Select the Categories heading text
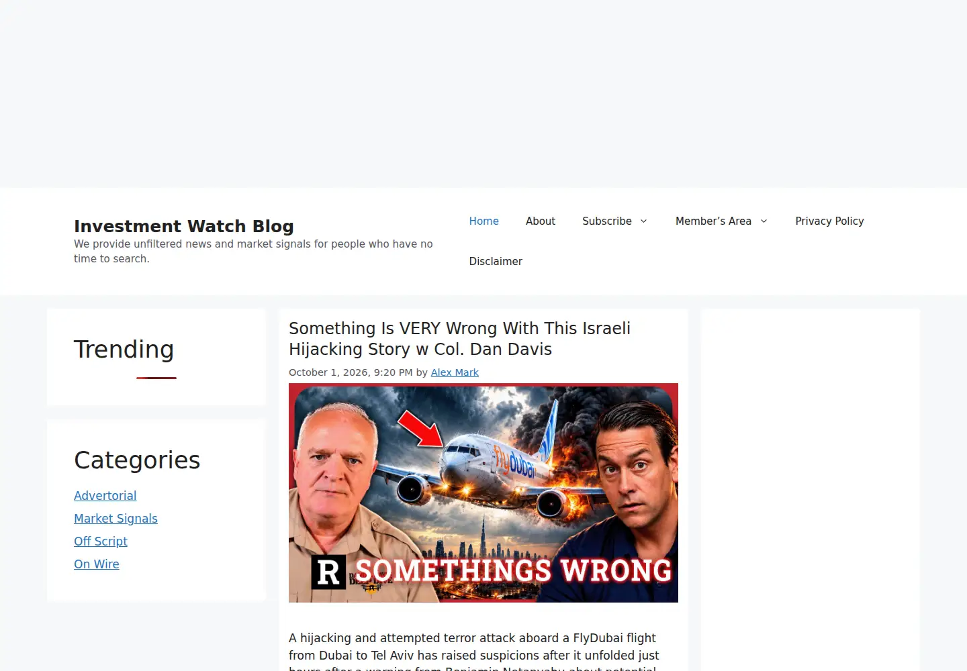Image resolution: width=967 pixels, height=671 pixels. coord(137,460)
